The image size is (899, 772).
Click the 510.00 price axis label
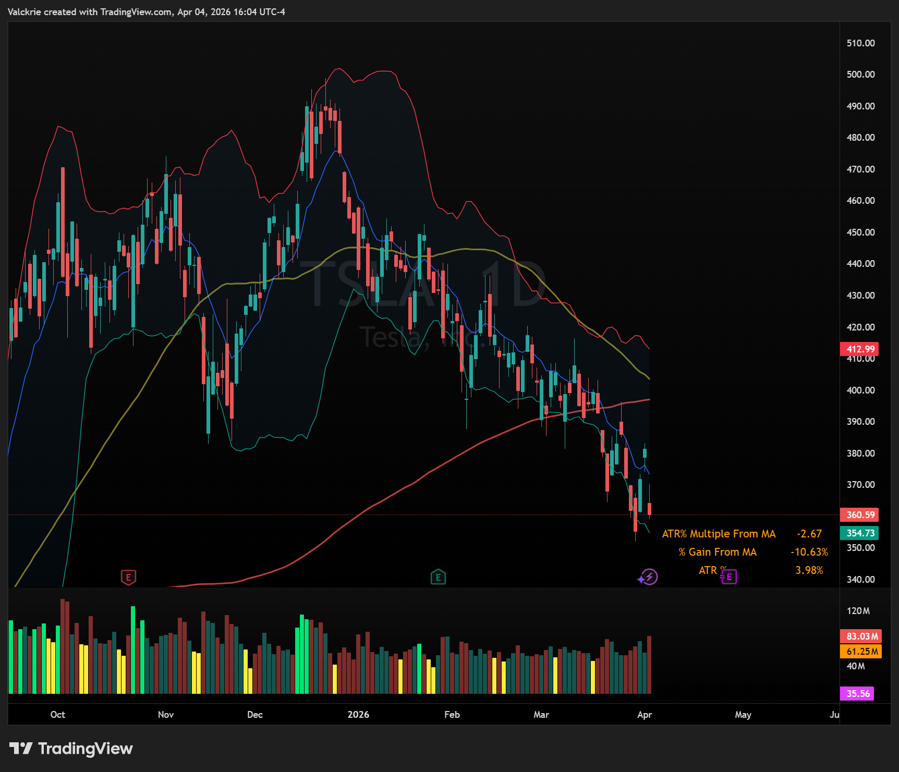tap(861, 43)
